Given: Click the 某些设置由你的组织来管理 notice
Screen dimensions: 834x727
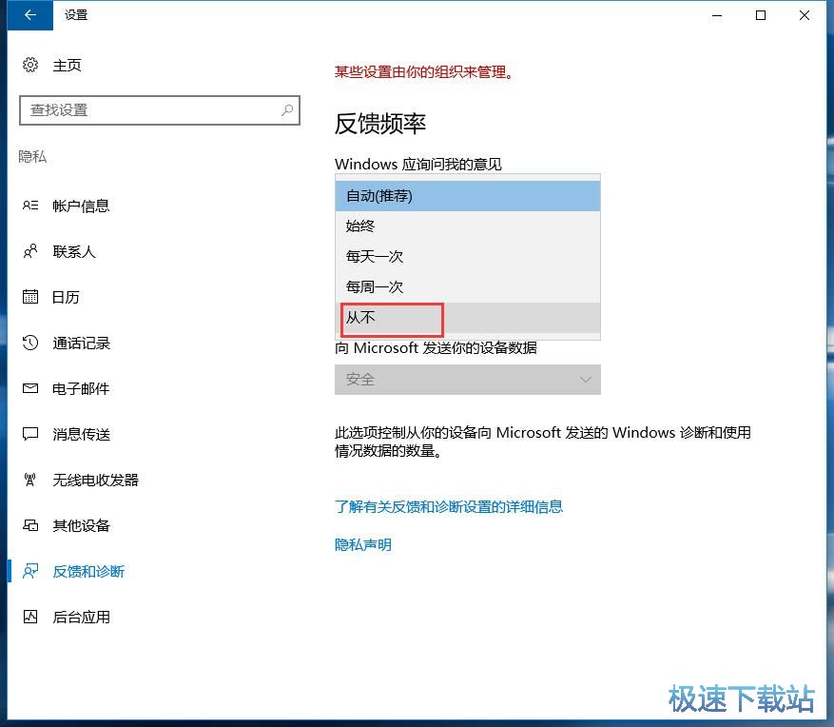Looking at the screenshot, I should (424, 72).
